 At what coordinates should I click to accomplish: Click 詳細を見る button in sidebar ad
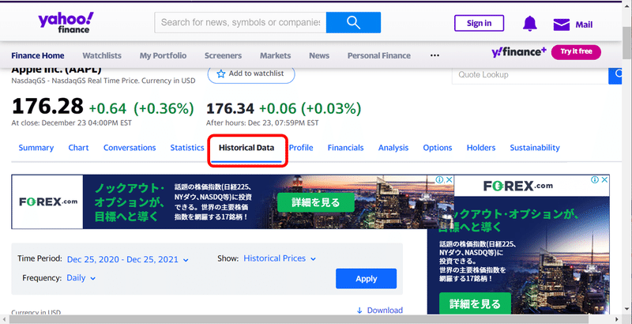[475, 303]
